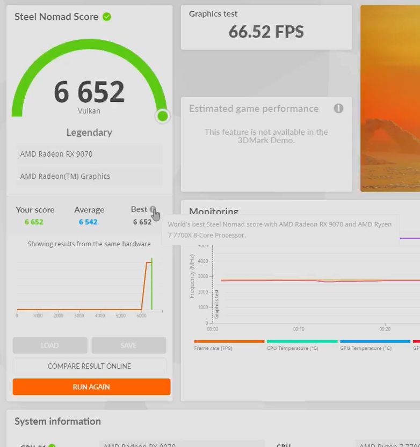Click the Monitoring panel heading
This screenshot has width=420, height=447.
[214, 211]
